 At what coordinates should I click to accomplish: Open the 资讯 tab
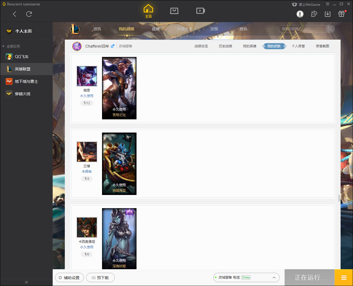click(x=97, y=29)
